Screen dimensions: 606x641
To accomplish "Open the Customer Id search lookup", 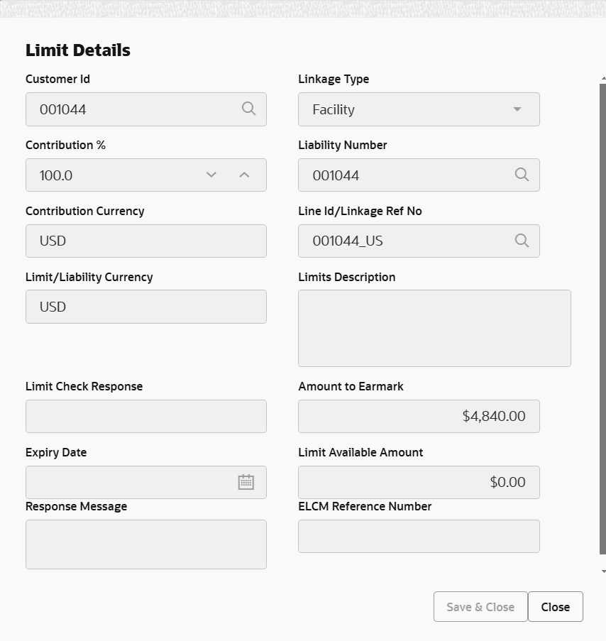I will [248, 109].
